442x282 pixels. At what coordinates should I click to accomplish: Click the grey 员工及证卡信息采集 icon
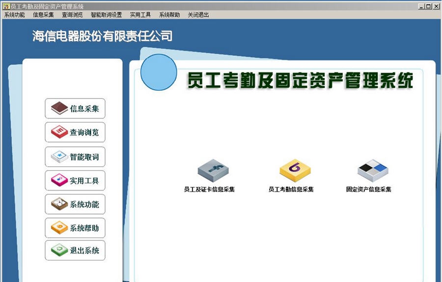coord(213,171)
